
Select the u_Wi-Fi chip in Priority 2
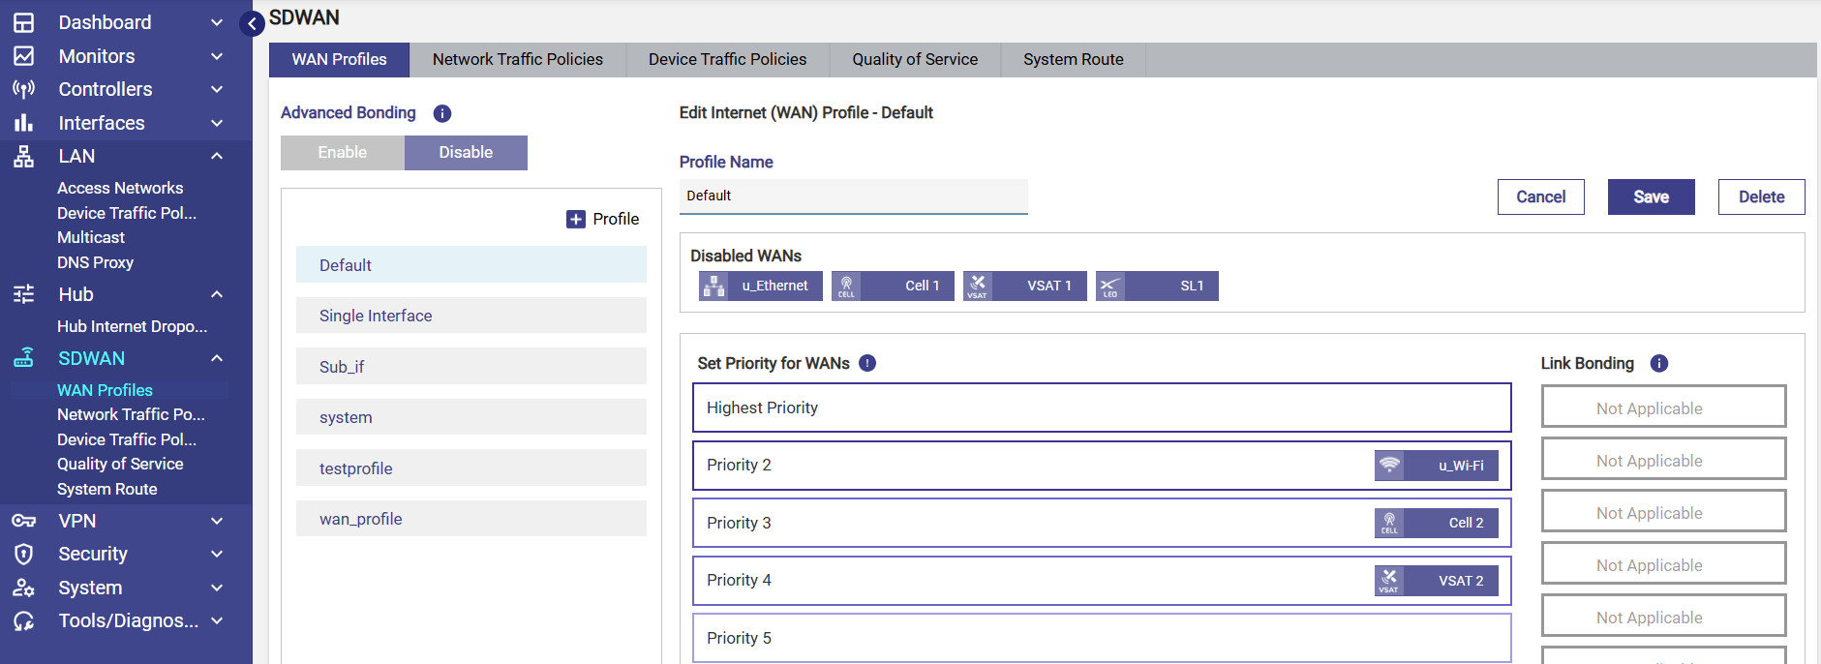pos(1437,466)
